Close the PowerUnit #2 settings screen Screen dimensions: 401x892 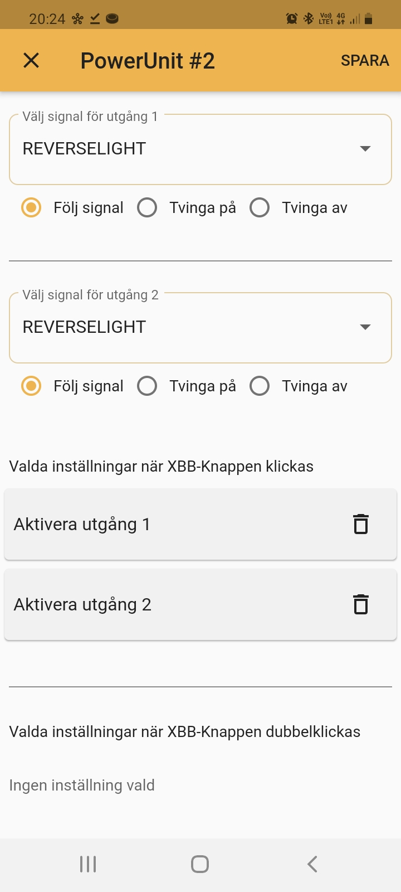[x=31, y=60]
